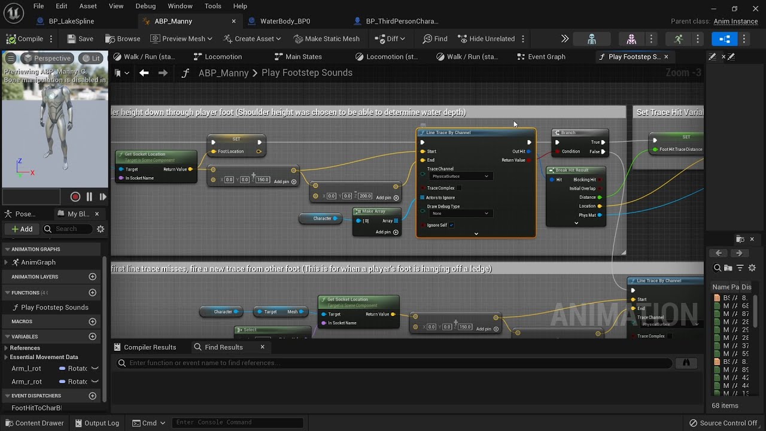Toggle visibility eye for Arm_l_rot

[95, 369]
